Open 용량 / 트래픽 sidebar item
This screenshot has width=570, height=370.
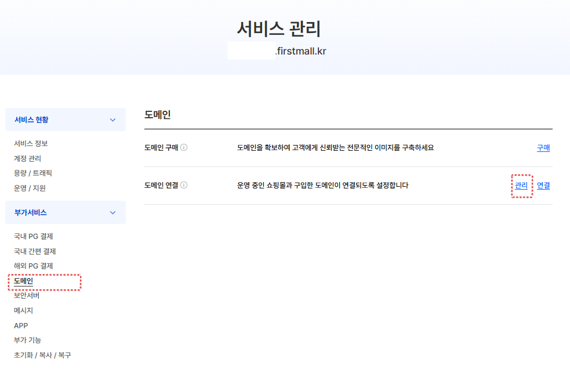tap(33, 173)
